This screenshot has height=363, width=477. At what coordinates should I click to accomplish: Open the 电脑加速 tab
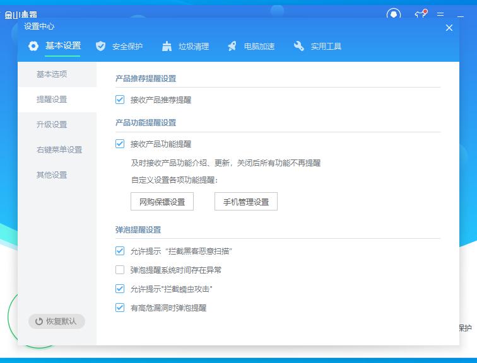259,47
